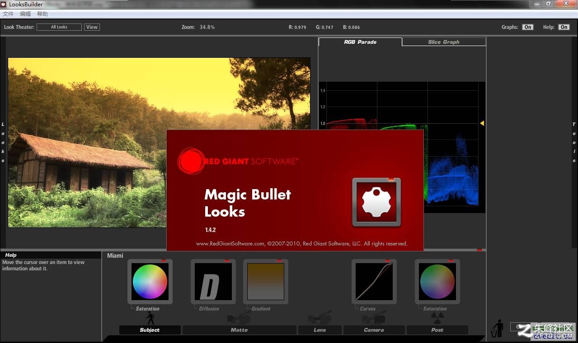578x343 pixels.
Task: Click the Gradient label under its tile
Action: [261, 309]
